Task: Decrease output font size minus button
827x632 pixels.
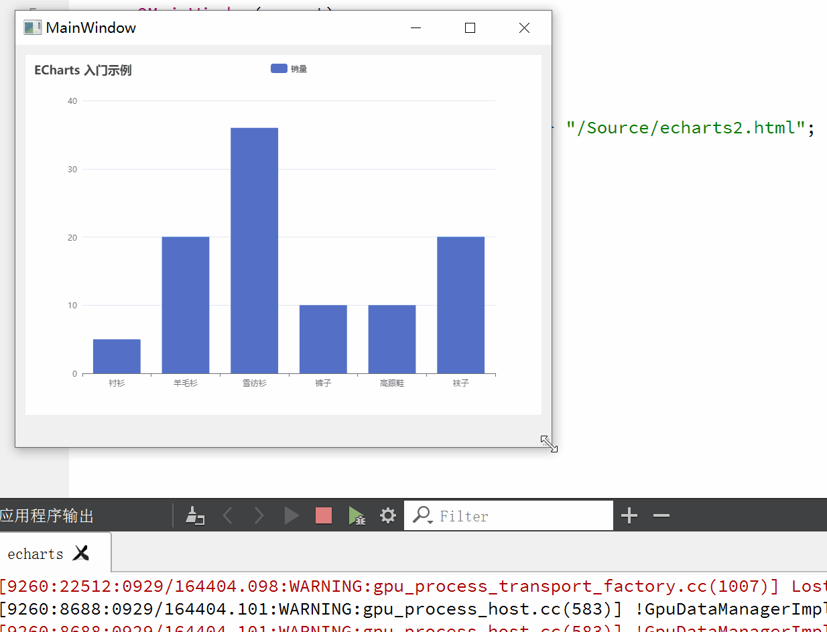Action: pyautogui.click(x=661, y=515)
